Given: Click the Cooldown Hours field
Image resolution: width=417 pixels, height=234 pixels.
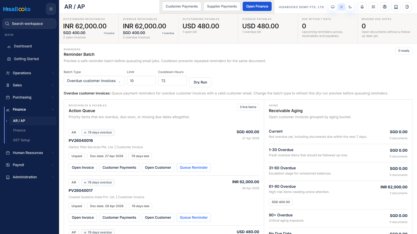Looking at the screenshot, I should 173,81.
